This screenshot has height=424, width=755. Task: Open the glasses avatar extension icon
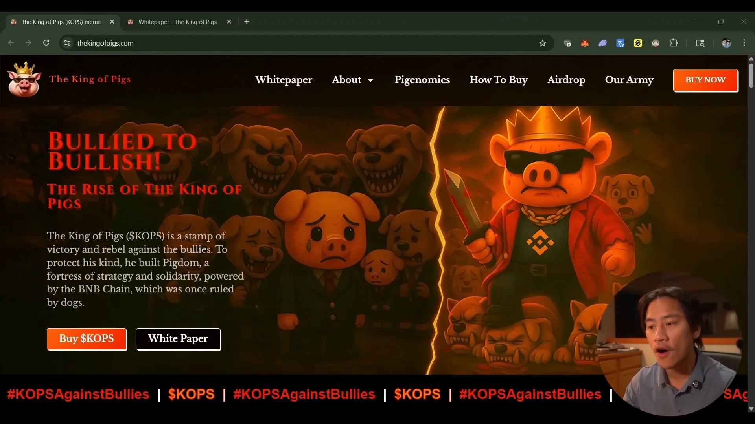point(656,43)
